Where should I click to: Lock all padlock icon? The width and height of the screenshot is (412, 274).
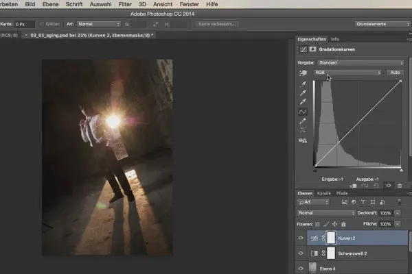(x=343, y=224)
